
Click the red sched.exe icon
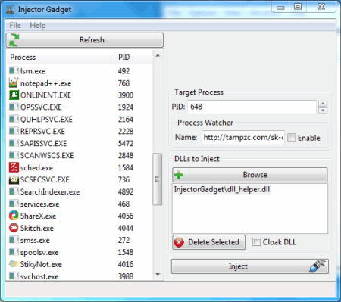[x=14, y=167]
